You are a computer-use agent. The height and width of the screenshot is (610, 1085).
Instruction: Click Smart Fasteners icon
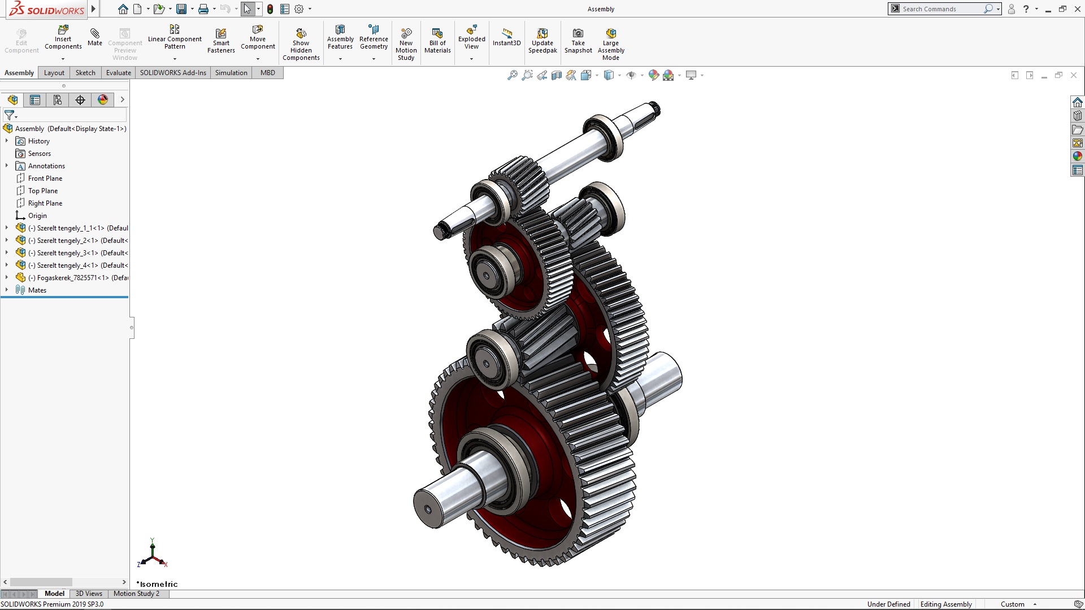click(x=221, y=33)
